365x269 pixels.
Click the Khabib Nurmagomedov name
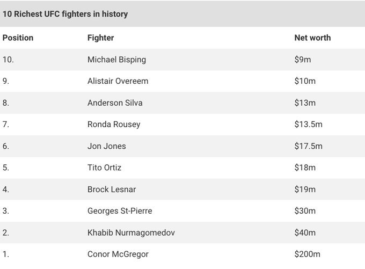[131, 232]
